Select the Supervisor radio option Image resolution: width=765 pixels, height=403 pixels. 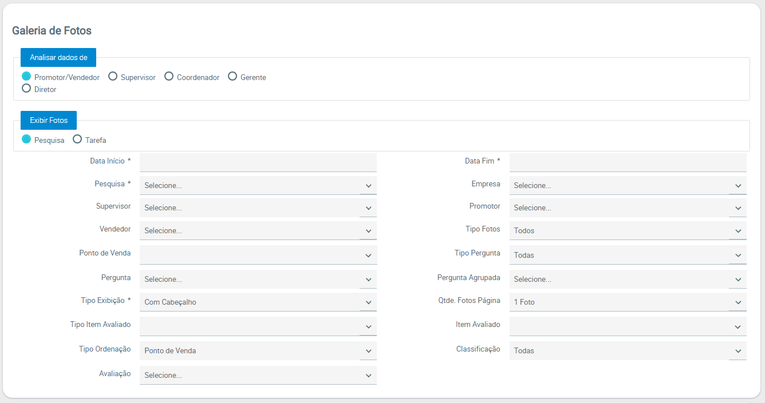113,77
